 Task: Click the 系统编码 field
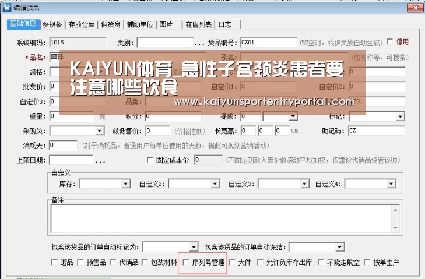(x=78, y=43)
